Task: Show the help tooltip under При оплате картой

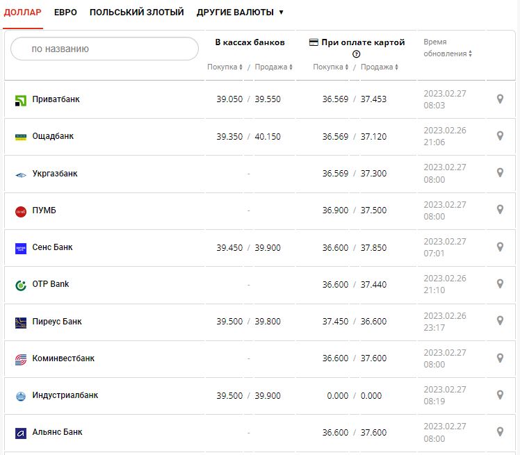Action: (357, 54)
